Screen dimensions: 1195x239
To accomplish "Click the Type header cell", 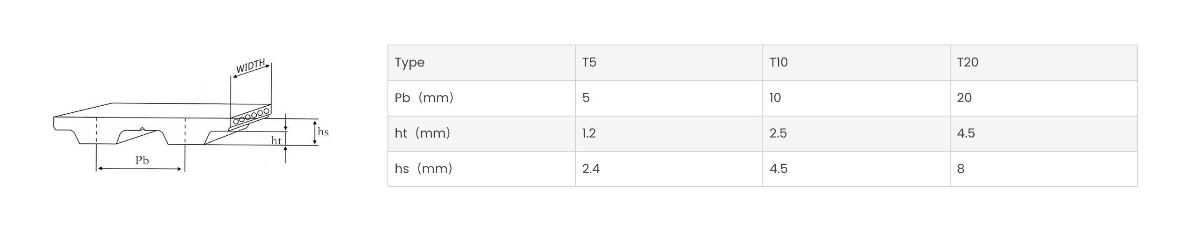I will coord(481,63).
